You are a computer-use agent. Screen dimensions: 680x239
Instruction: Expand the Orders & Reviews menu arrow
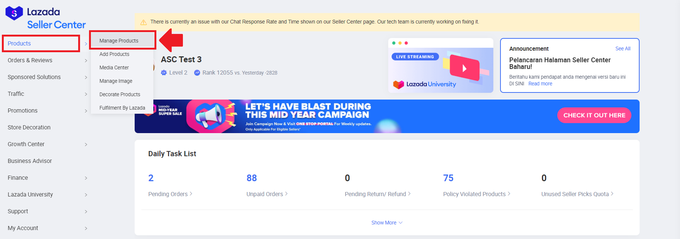point(86,60)
